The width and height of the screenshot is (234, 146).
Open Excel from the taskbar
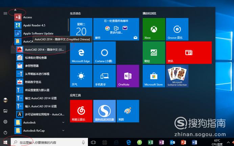(x=150, y=142)
